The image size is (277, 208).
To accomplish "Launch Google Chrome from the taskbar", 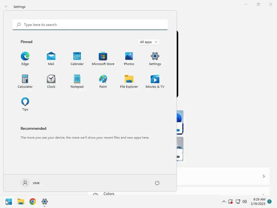I will 33,201.
